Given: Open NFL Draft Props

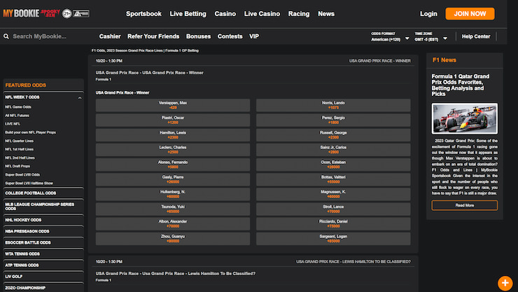Looking at the screenshot, I should (17, 166).
